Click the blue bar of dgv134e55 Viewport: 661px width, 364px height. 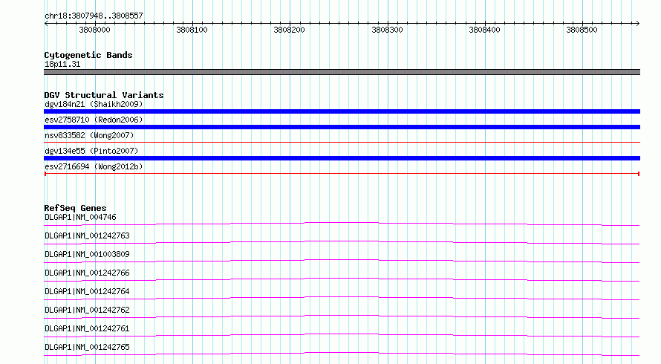pyautogui.click(x=342, y=158)
